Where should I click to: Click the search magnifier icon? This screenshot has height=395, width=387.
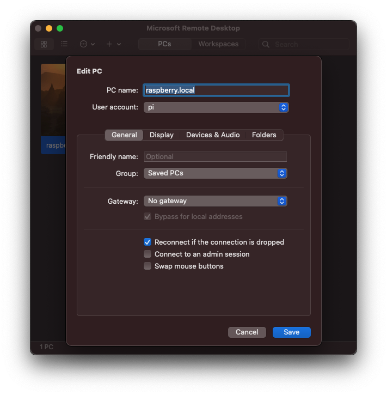pyautogui.click(x=266, y=44)
